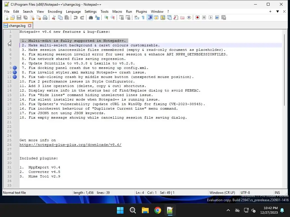Zoom in using the magnifier plus icon
290x217 pixels.
click(106, 18)
